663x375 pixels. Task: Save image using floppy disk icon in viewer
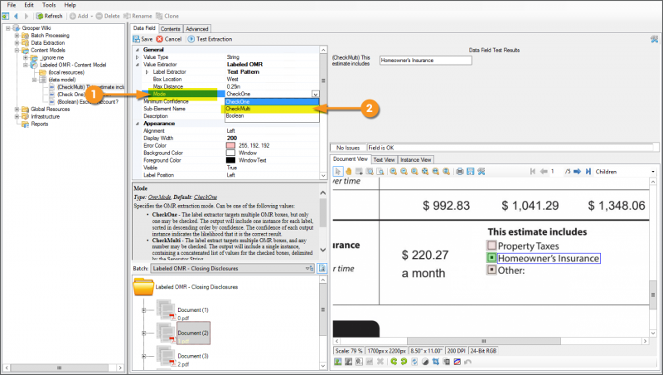[470, 172]
